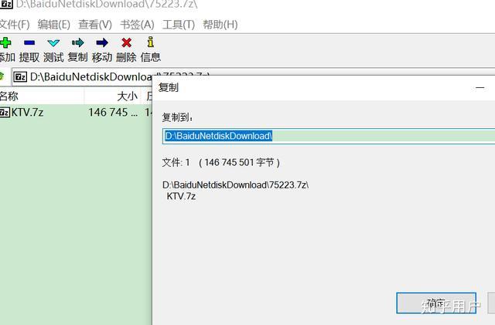Select the blue minus Extract icon
The width and height of the screenshot is (495, 325).
click(x=29, y=42)
